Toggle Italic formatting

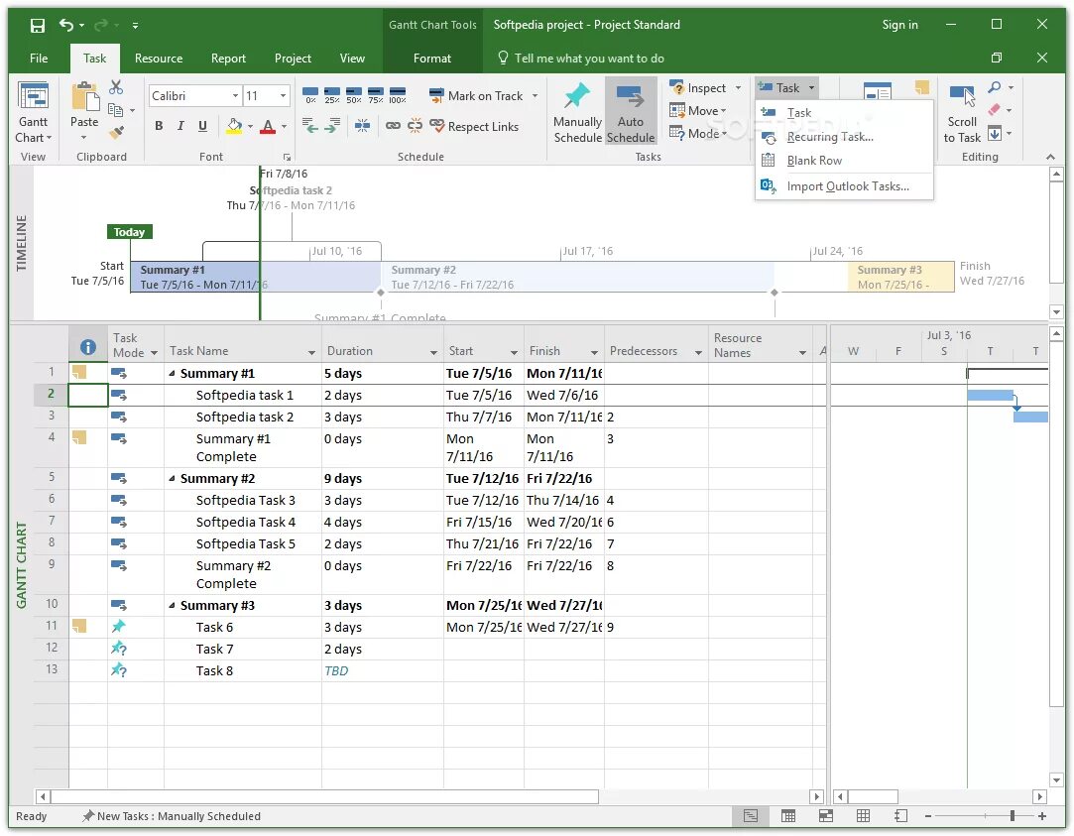pos(180,126)
